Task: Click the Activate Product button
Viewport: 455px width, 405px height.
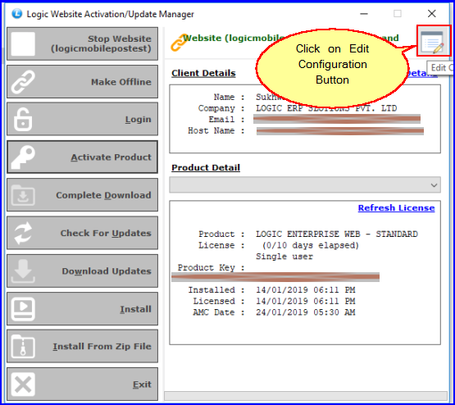Action: (83, 157)
